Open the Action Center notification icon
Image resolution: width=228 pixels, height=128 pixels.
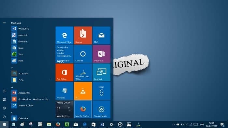222,124
